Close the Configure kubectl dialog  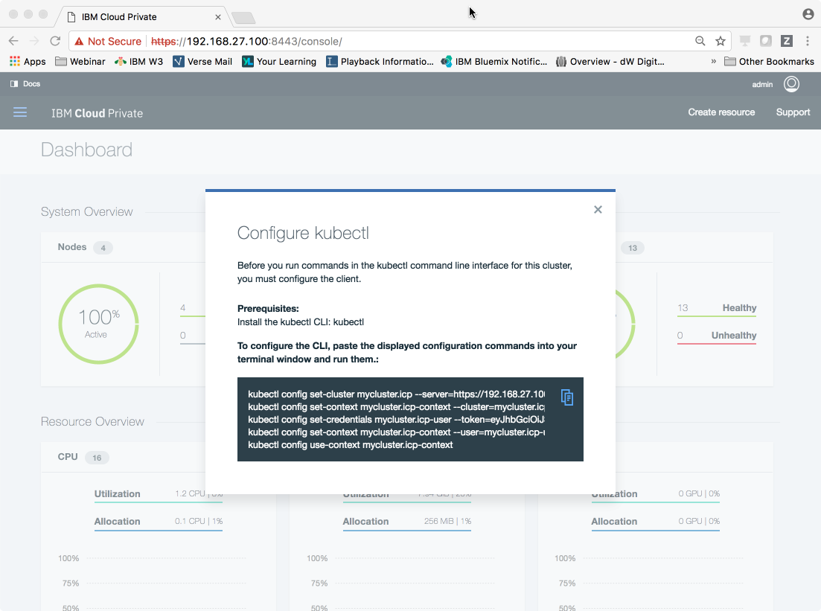pos(598,209)
